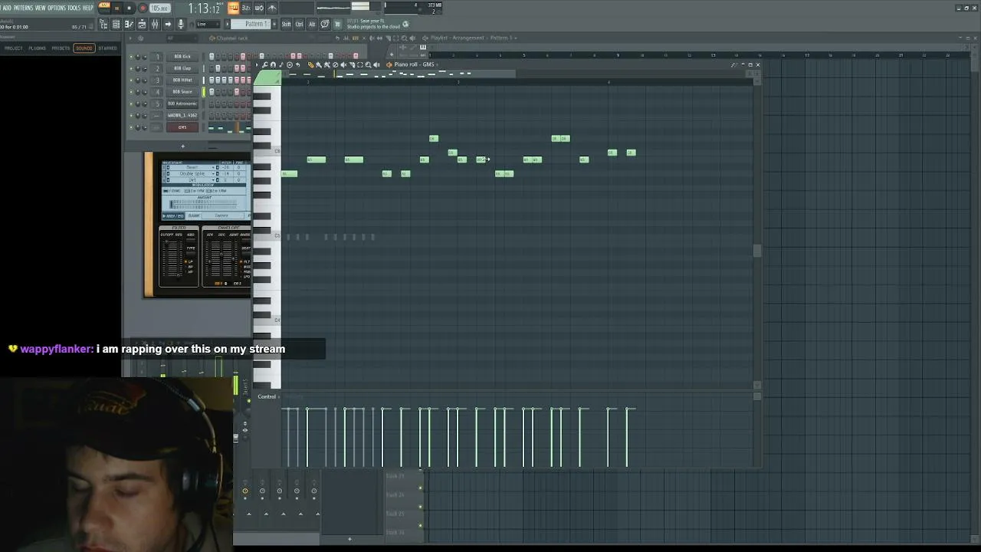The width and height of the screenshot is (981, 552).
Task: Select the Piano roll Playback speaker tool
Action: (x=376, y=64)
